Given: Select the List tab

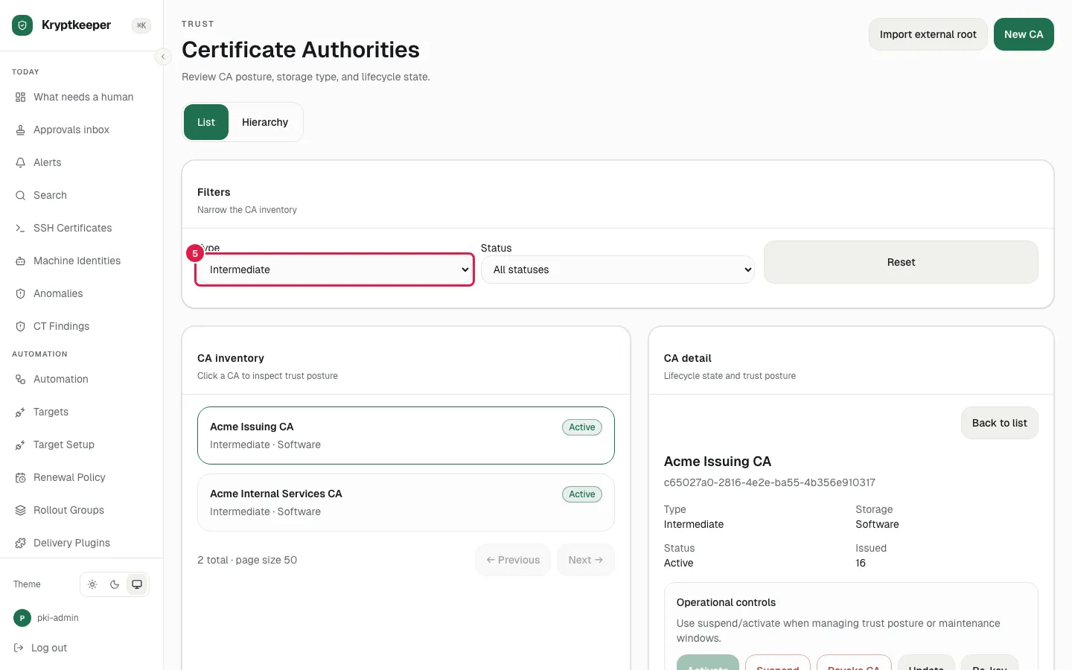Looking at the screenshot, I should pos(206,122).
